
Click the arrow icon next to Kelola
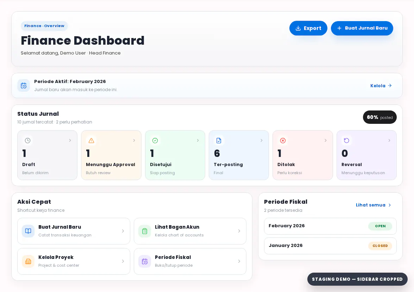pos(390,85)
